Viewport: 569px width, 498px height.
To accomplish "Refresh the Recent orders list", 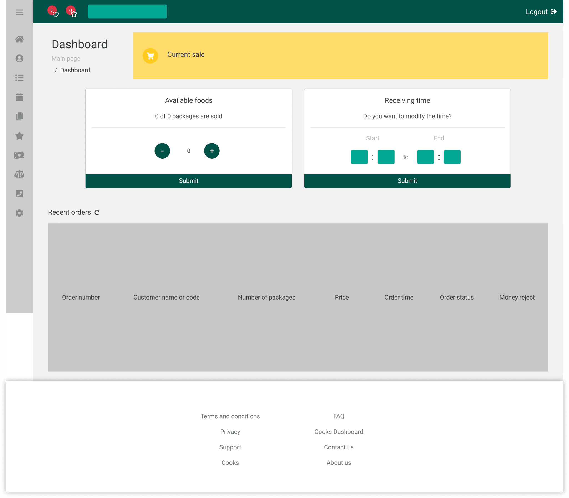I will tap(97, 212).
